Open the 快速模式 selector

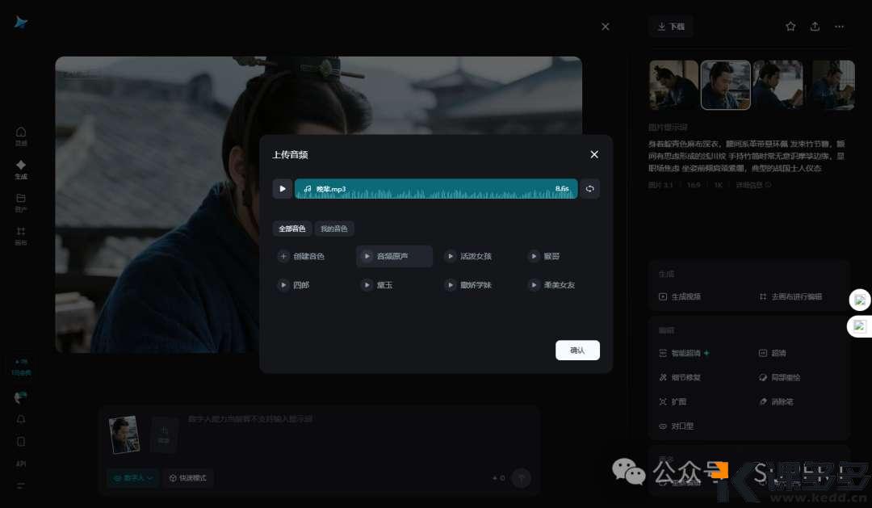tap(187, 478)
